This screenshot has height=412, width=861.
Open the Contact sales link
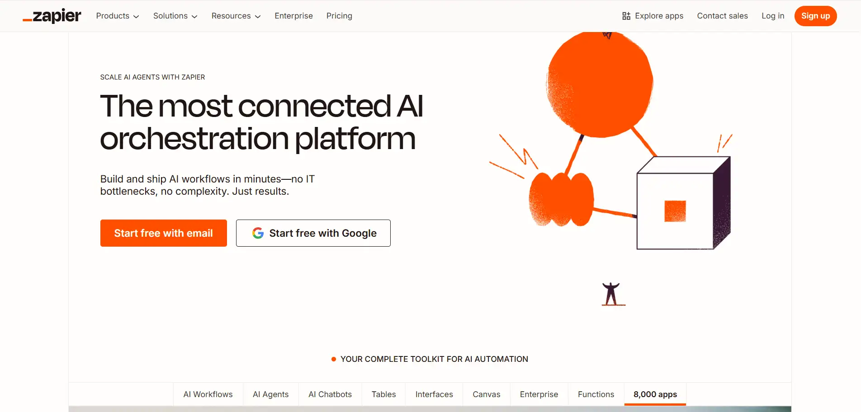pos(722,16)
